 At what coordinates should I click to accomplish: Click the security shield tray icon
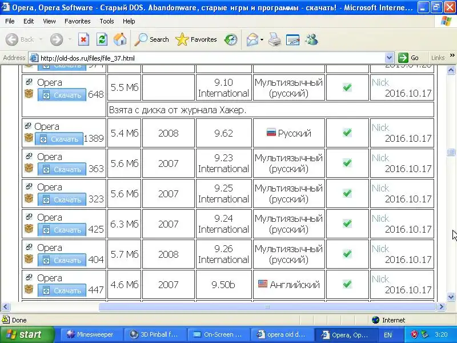tap(414, 334)
